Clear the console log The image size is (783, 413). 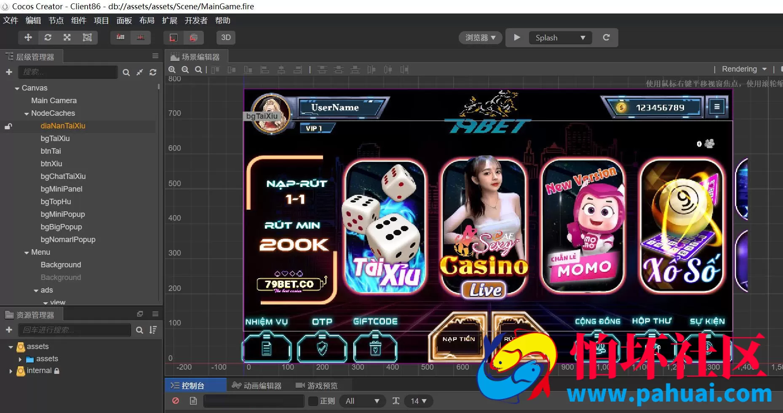click(x=176, y=401)
